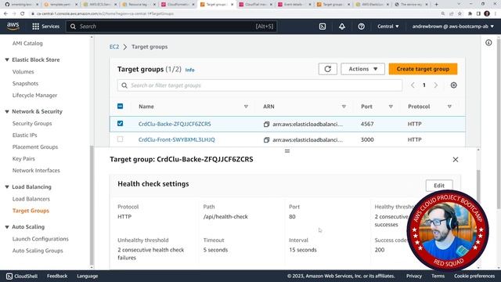
Task: Focus the AWS top Search bar
Action: pos(172,27)
